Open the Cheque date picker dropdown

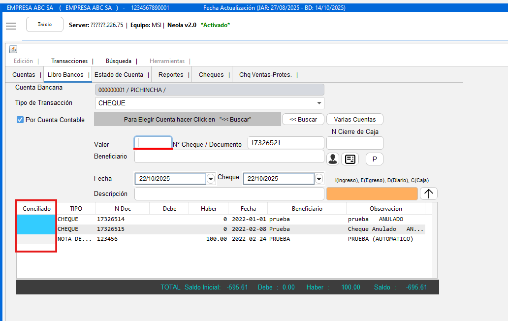(319, 179)
